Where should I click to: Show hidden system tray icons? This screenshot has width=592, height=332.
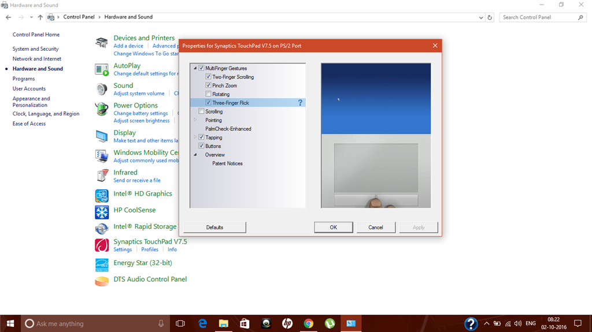tap(487, 323)
